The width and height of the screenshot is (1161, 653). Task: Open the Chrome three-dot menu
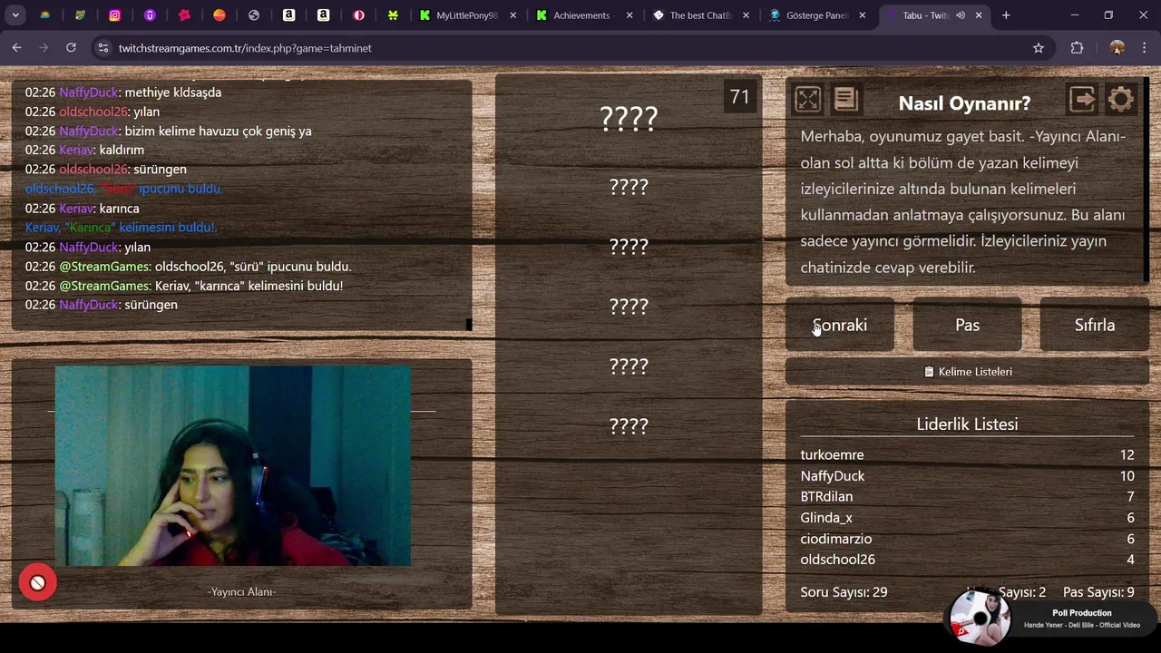(x=1144, y=48)
